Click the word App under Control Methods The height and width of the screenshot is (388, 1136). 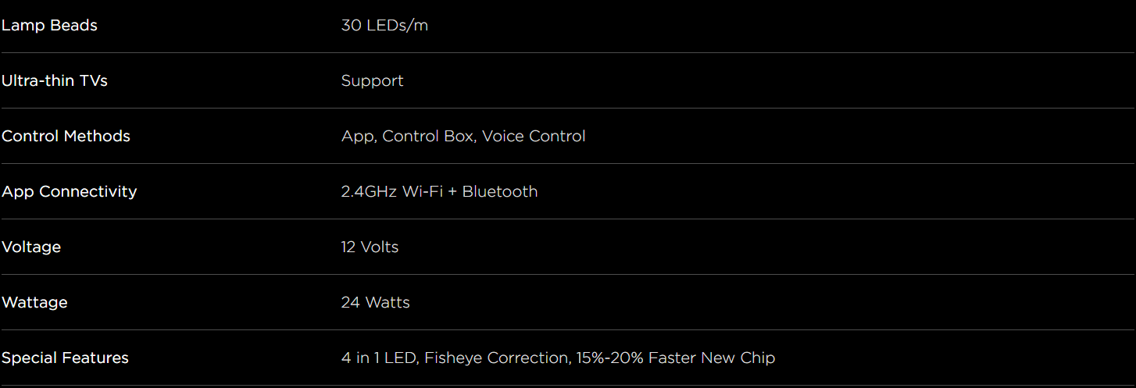tap(358, 136)
